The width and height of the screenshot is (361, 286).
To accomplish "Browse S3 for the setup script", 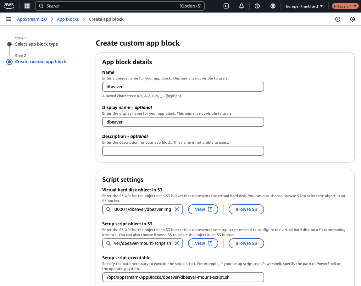I will 246,243.
